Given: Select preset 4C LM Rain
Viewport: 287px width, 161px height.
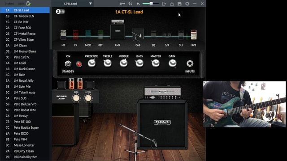Looking at the screenshot, I should pyautogui.click(x=25, y=75).
